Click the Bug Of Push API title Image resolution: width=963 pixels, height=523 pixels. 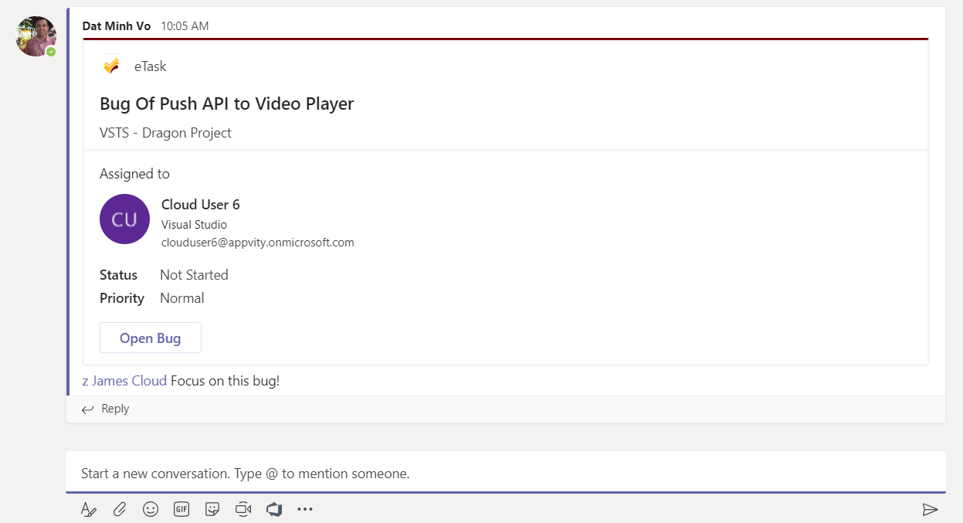[x=226, y=104]
